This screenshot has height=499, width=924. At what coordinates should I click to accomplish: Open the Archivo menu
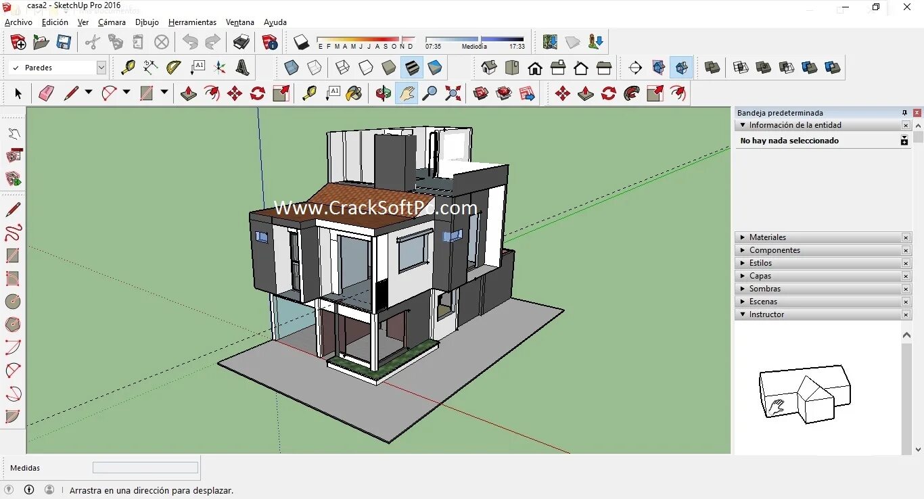18,22
